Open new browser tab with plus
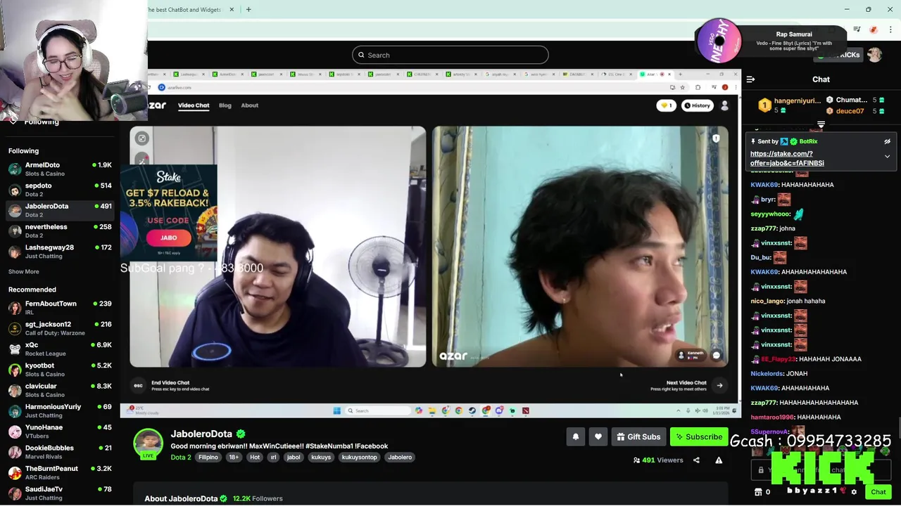 tap(248, 10)
